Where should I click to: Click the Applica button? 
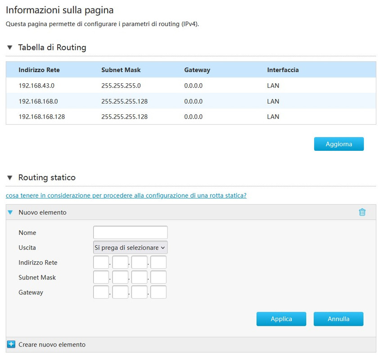[x=281, y=319]
